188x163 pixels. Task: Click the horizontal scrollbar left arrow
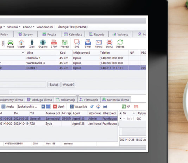click(11, 92)
